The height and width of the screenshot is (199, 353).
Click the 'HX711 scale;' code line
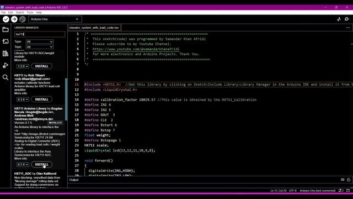point(97,145)
